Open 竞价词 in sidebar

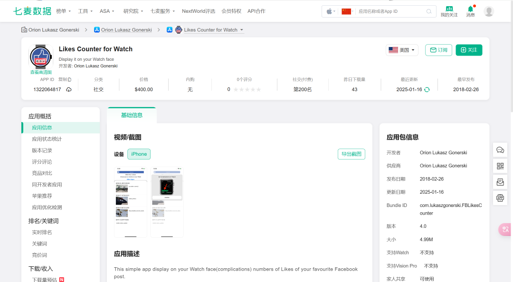39,255
